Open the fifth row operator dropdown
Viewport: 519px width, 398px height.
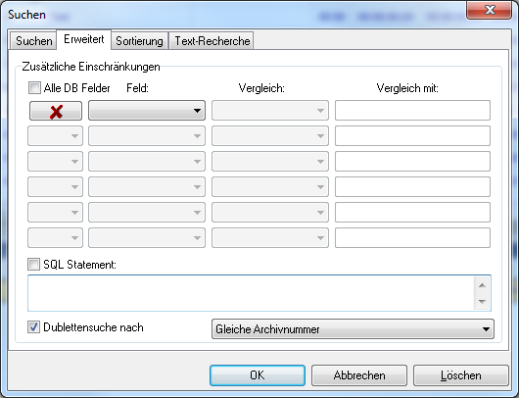pos(55,213)
